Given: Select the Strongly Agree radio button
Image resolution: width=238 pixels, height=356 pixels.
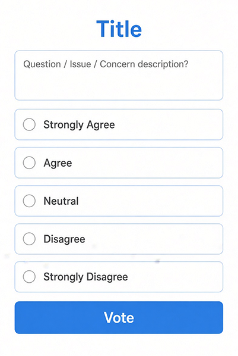Looking at the screenshot, I should (29, 124).
